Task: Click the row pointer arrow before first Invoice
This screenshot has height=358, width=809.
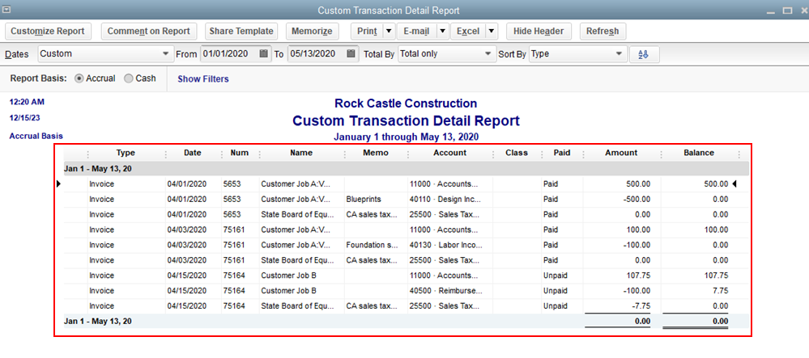Action: (59, 184)
